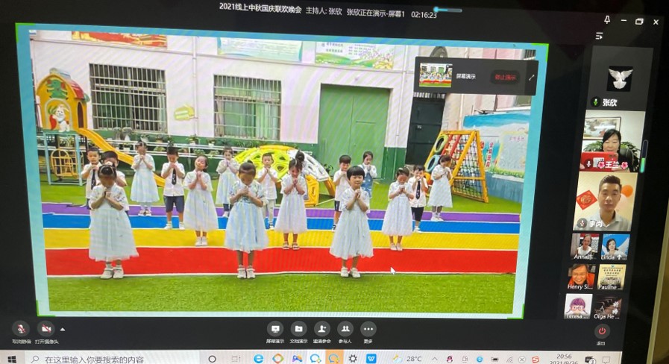Viewport: 669px width, 364px height.
Task: Click the red exit meeting (退出) button
Action: [602, 332]
